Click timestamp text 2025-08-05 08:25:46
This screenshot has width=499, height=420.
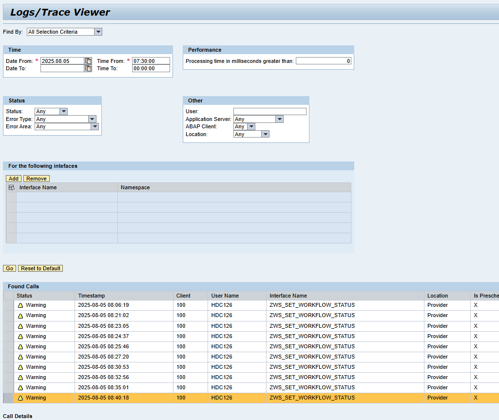[x=103, y=346]
